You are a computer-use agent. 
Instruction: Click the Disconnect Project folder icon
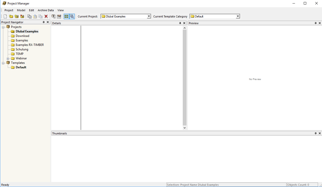point(22,16)
